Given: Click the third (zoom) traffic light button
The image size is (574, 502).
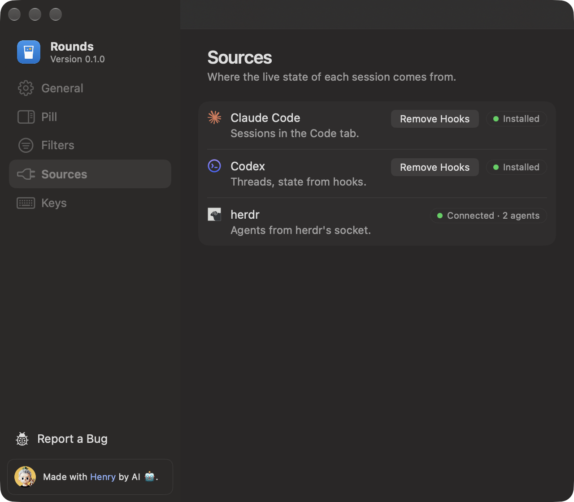Looking at the screenshot, I should (56, 14).
